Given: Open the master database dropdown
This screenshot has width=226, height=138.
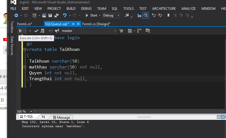Looking at the screenshot, I should point(115,31).
